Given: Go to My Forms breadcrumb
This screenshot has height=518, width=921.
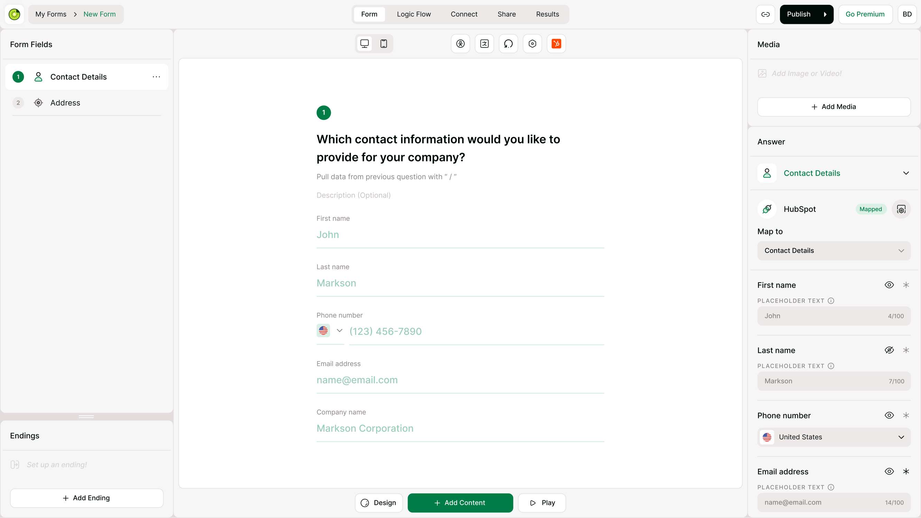Looking at the screenshot, I should coord(51,14).
